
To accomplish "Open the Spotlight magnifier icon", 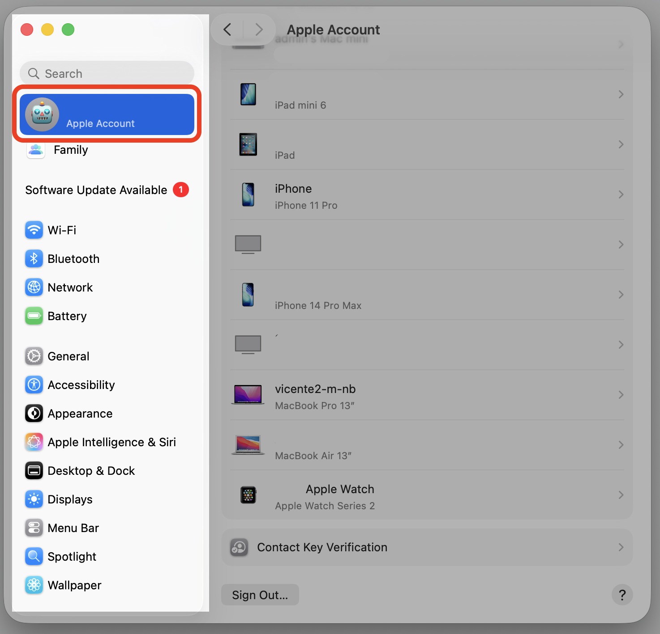I will point(34,557).
